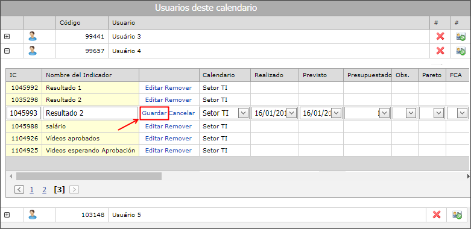
Task: Expand the Usuário 3 row
Action: [7, 36]
